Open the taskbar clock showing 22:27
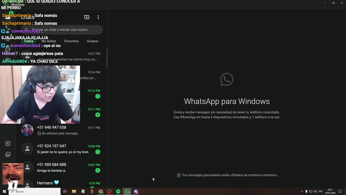This screenshot has width=346, height=195. click(x=330, y=191)
